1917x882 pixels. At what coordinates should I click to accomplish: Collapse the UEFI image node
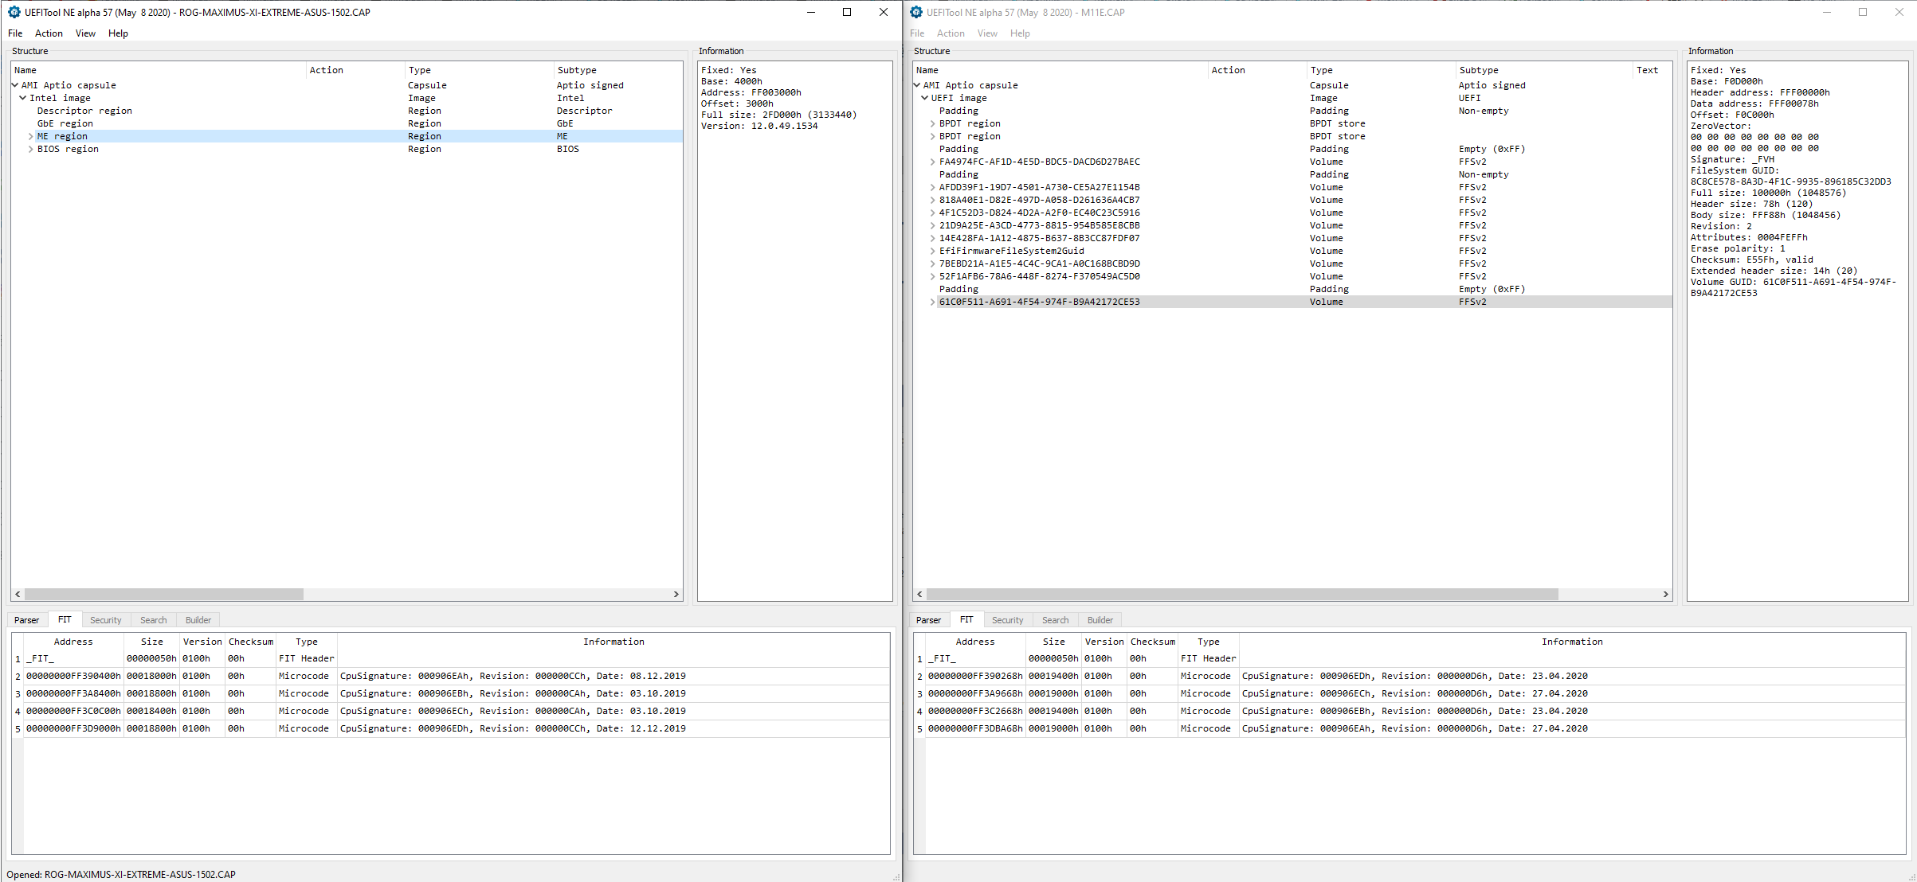[924, 98]
